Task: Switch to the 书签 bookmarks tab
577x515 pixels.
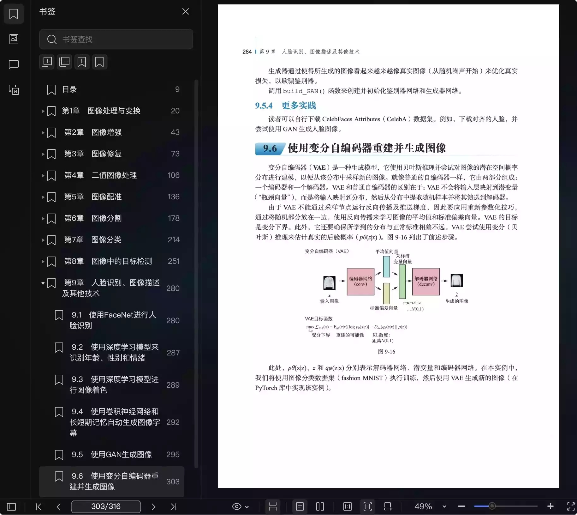Action: [x=14, y=14]
